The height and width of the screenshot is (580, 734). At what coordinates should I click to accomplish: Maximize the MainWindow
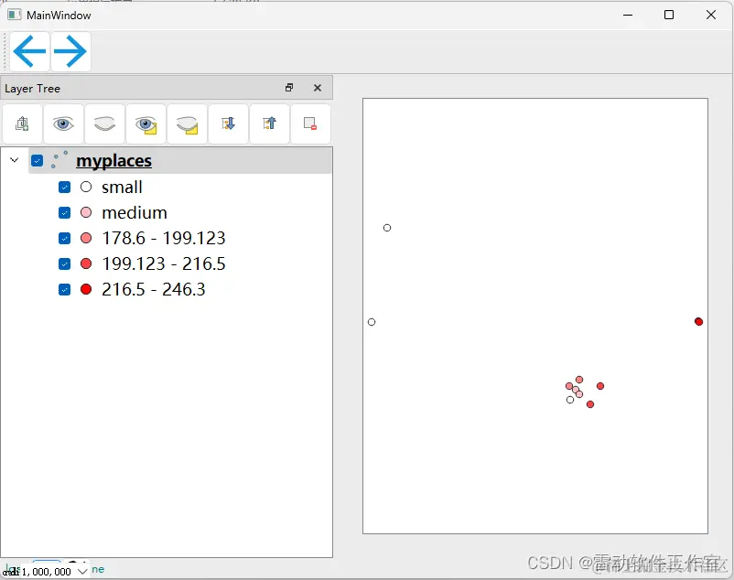[669, 15]
